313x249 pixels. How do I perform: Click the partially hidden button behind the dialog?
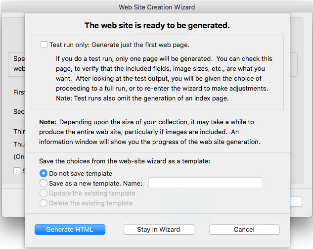click(295, 201)
